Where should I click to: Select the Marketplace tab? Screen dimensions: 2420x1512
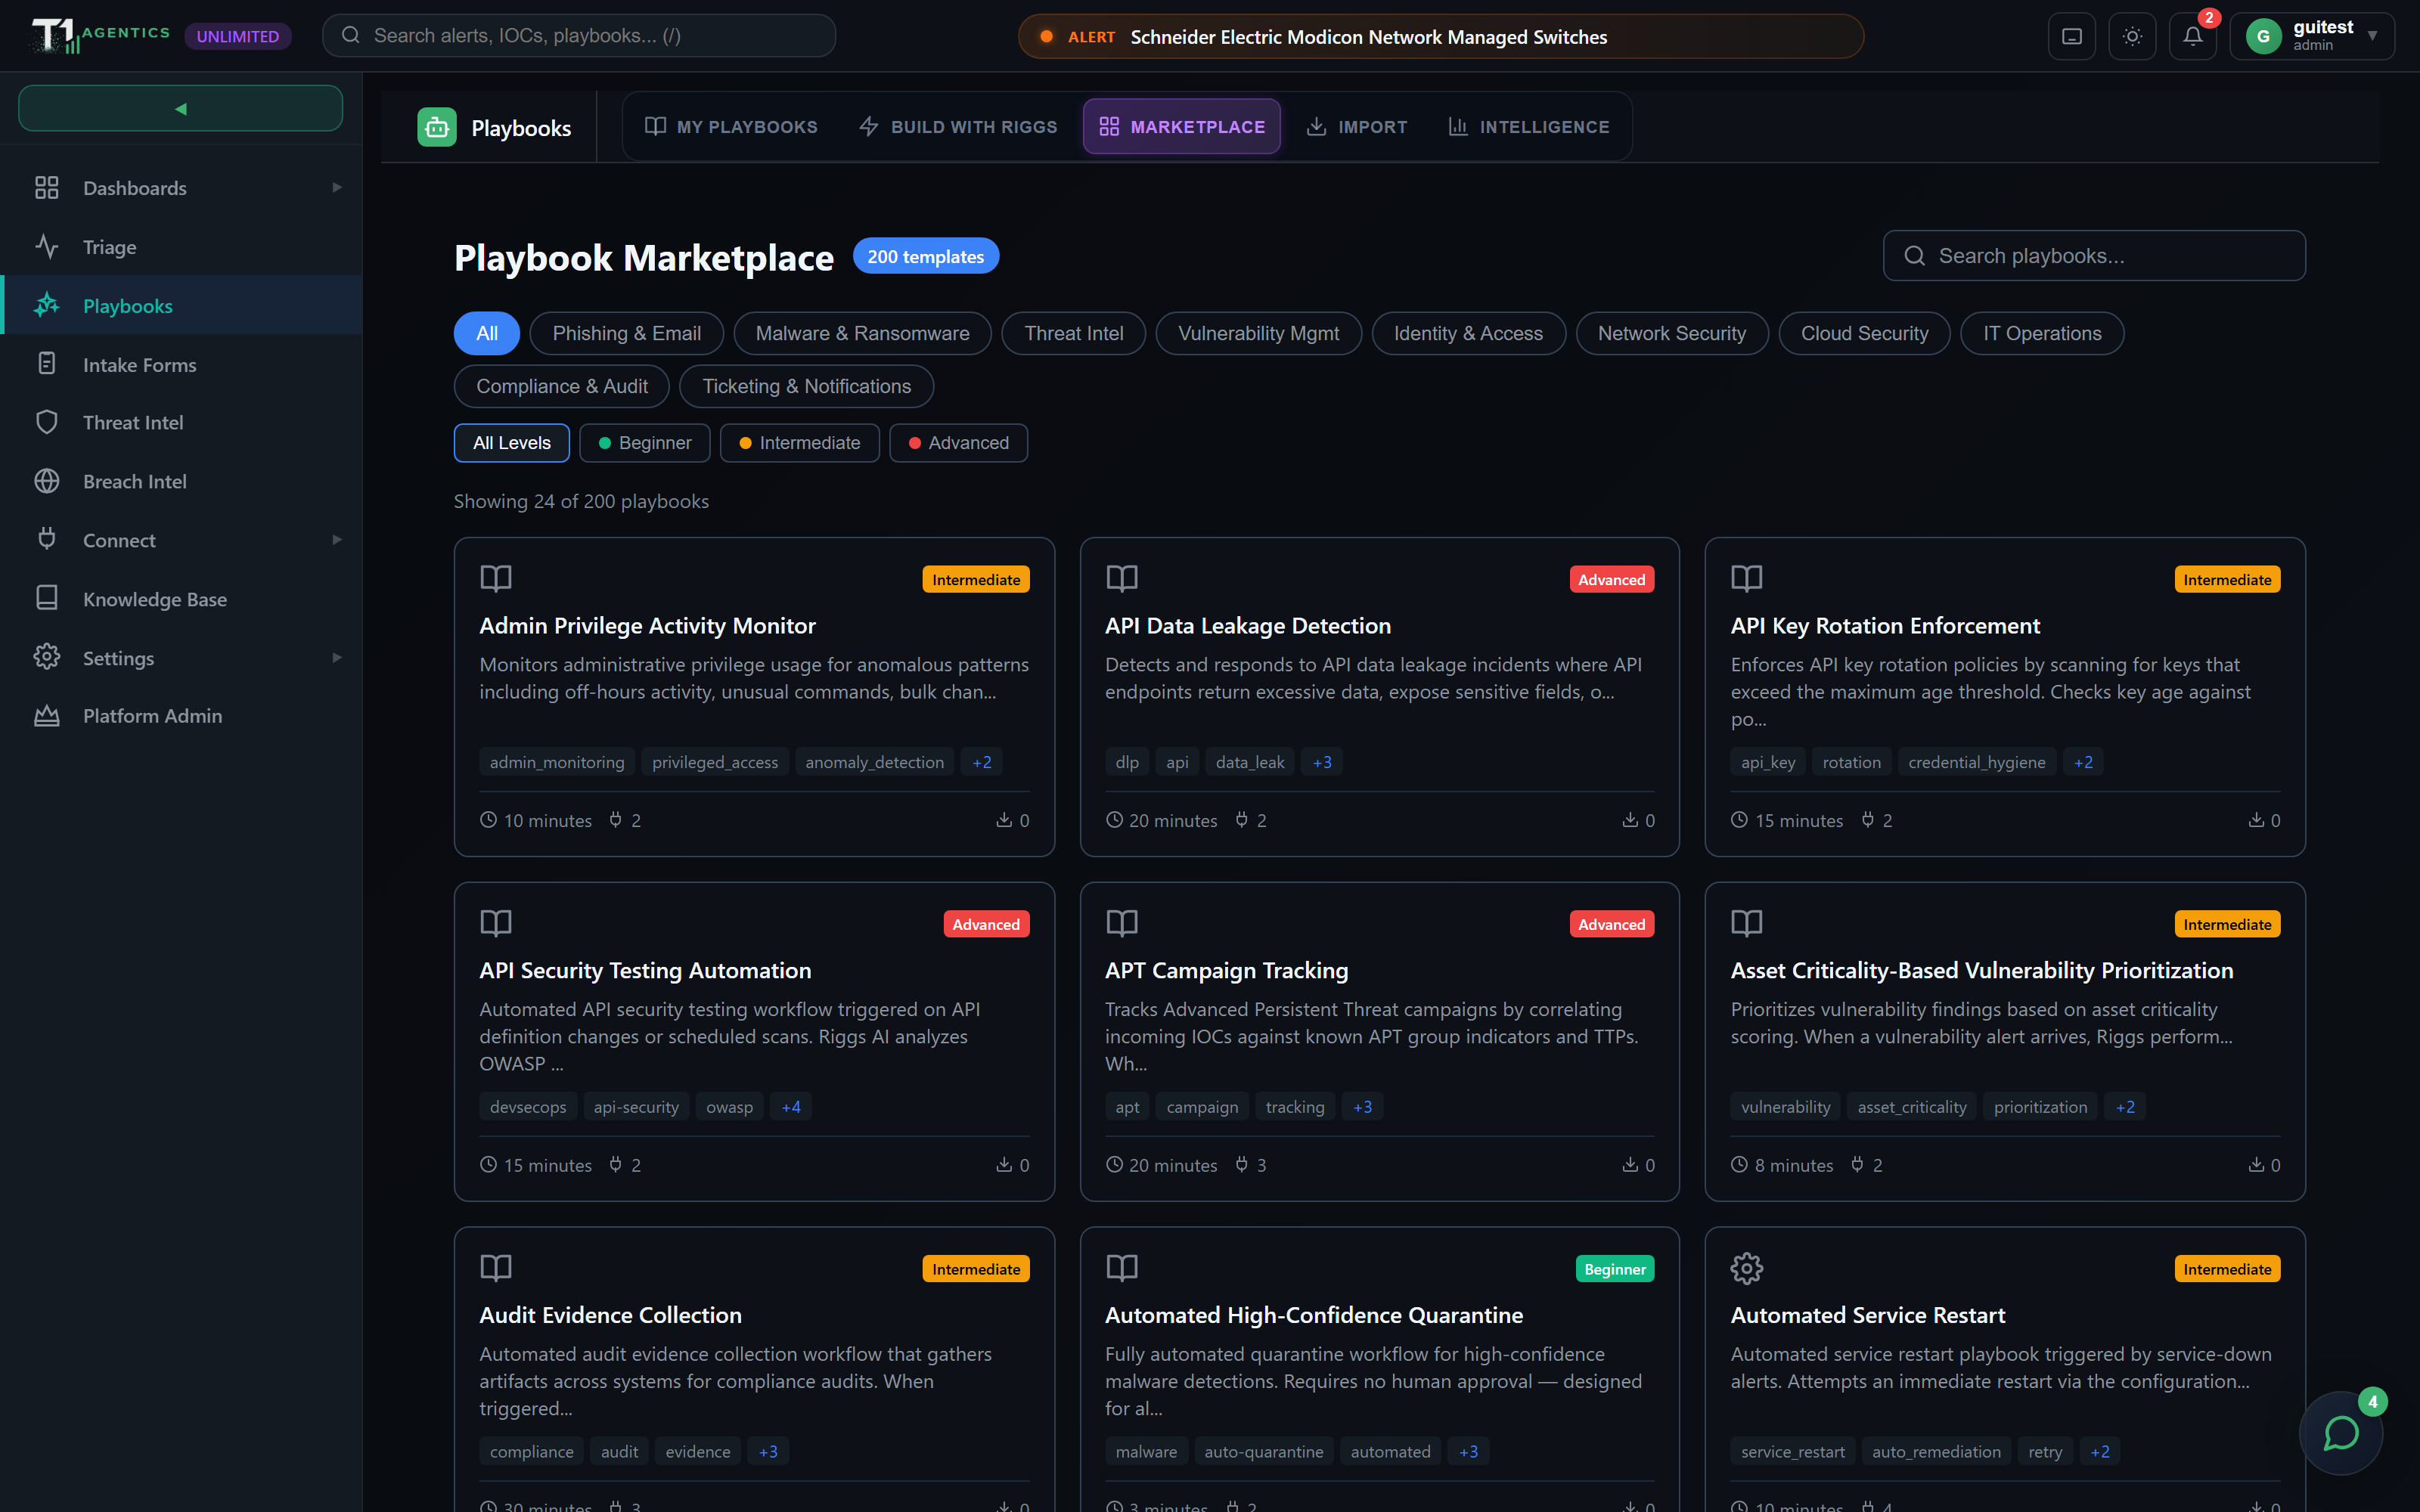pos(1182,127)
